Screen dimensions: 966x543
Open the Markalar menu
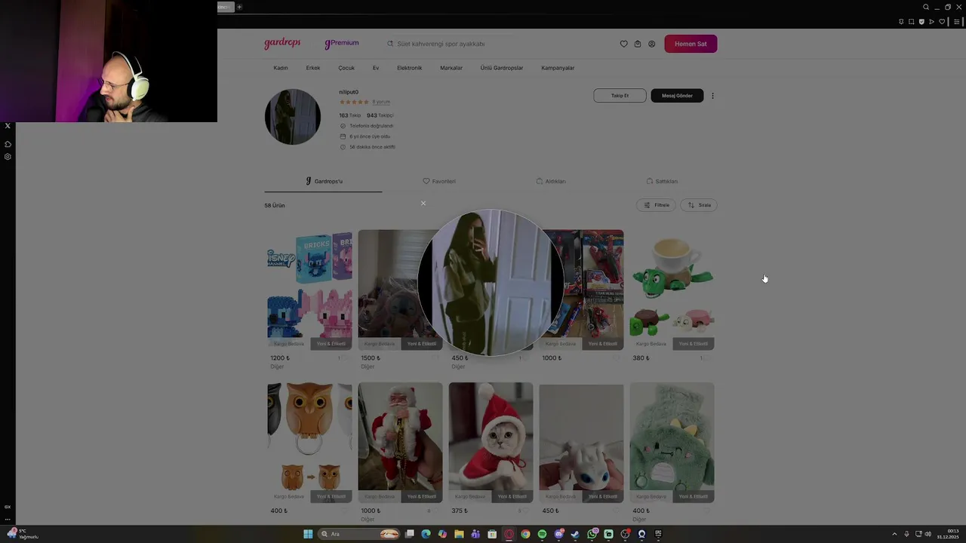pyautogui.click(x=451, y=68)
